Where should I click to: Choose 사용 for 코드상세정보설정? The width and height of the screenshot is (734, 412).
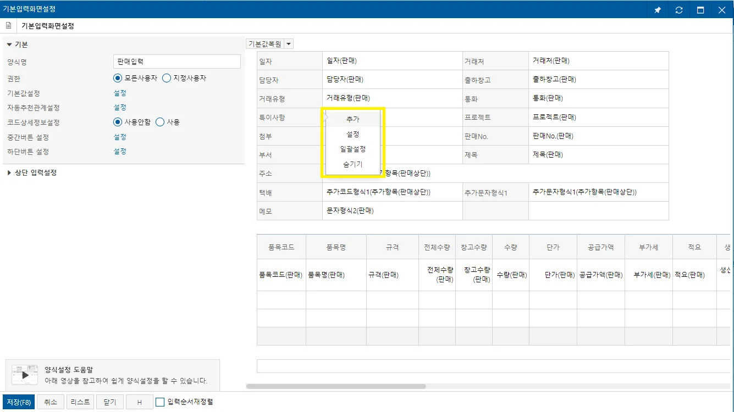(160, 122)
